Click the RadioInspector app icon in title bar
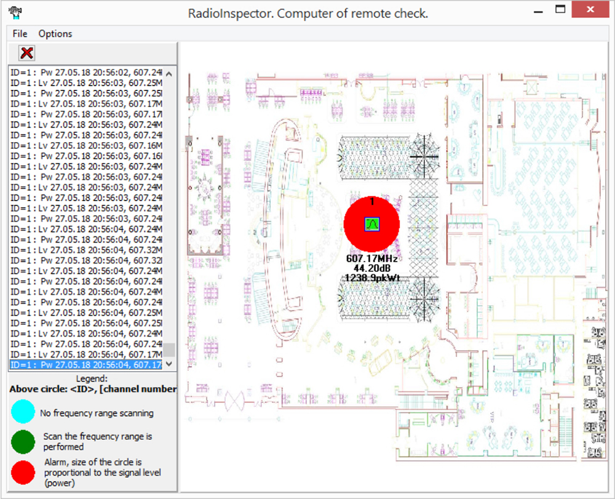615x499 pixels. (15, 12)
